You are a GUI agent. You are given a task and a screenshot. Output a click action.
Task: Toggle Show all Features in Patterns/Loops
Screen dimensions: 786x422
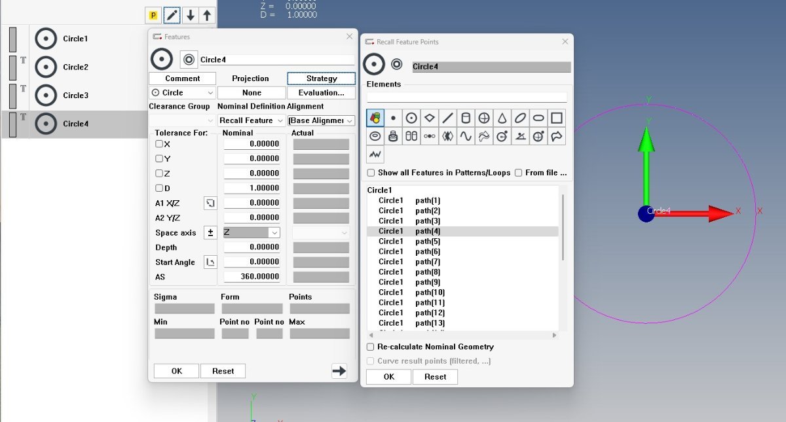point(371,173)
